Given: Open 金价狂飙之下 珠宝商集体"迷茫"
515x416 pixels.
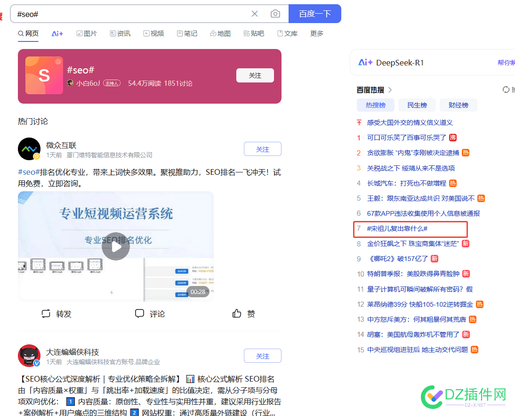Looking at the screenshot, I should (x=413, y=244).
